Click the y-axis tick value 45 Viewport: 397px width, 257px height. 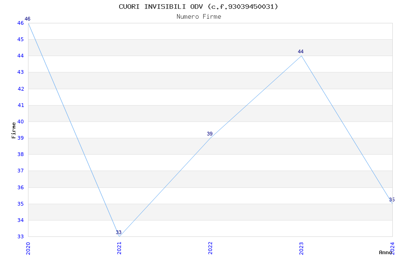[x=21, y=40]
